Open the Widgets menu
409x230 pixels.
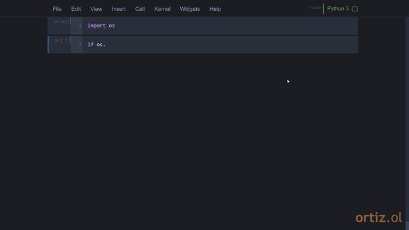pos(190,9)
